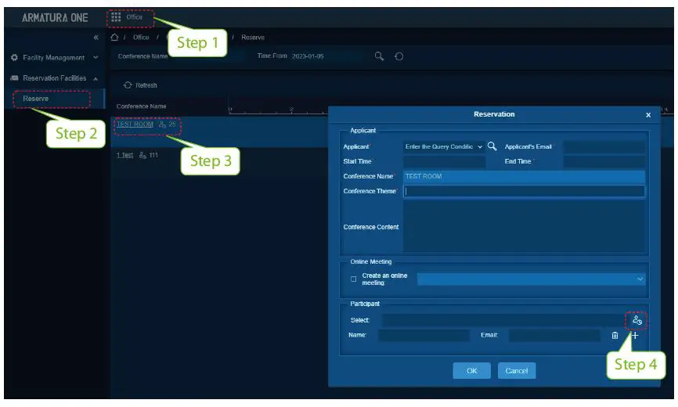Click the capacity icon beside TEST ROOM
The height and width of the screenshot is (407, 678).
(163, 125)
